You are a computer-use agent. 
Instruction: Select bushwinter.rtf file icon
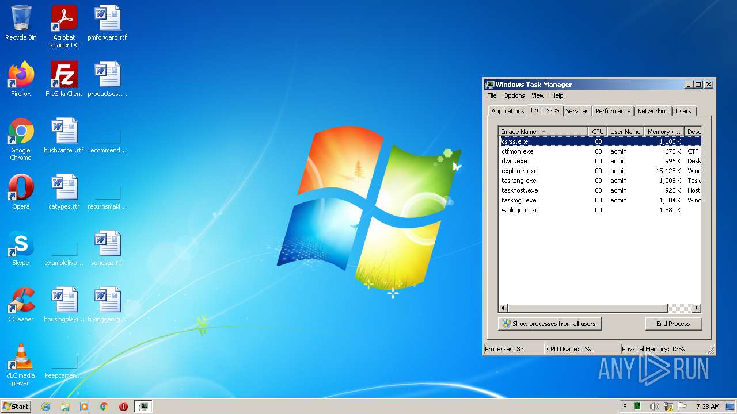[x=64, y=136]
